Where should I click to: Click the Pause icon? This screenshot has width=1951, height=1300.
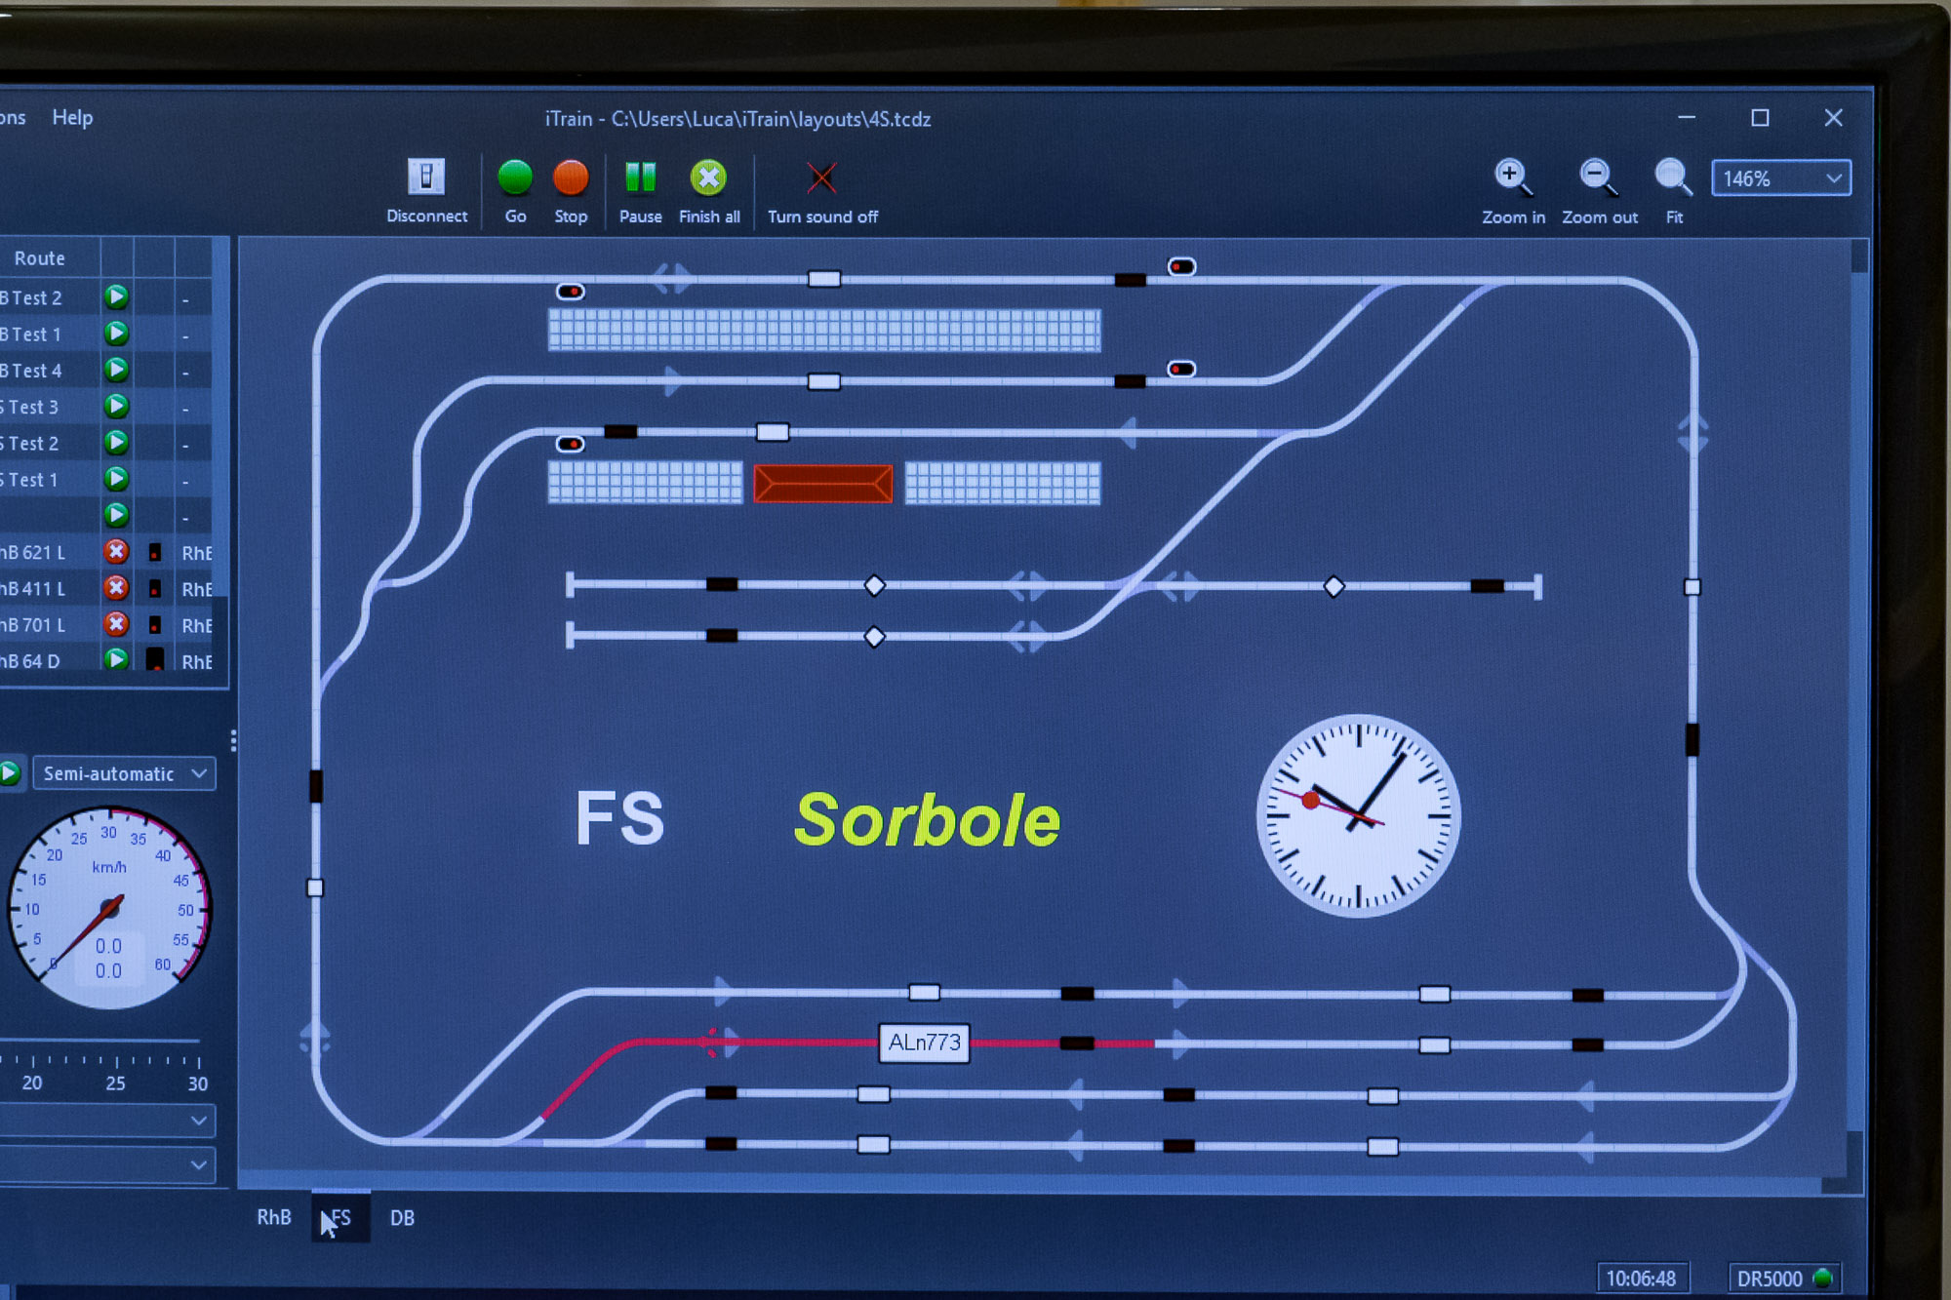point(640,178)
